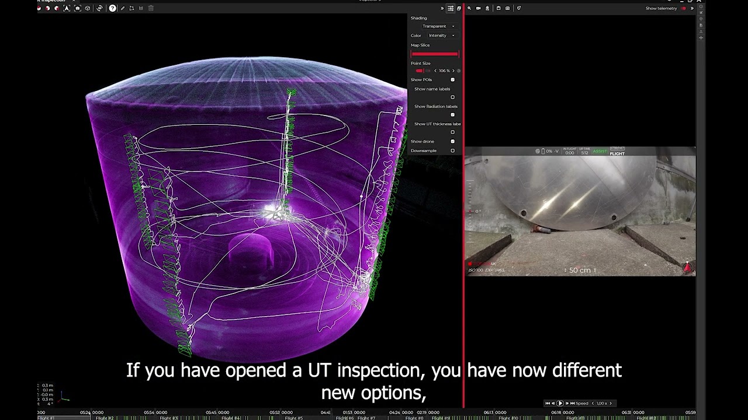Image resolution: width=748 pixels, height=420 pixels.
Task: Adjust the Map Slice red slider
Action: [435, 54]
